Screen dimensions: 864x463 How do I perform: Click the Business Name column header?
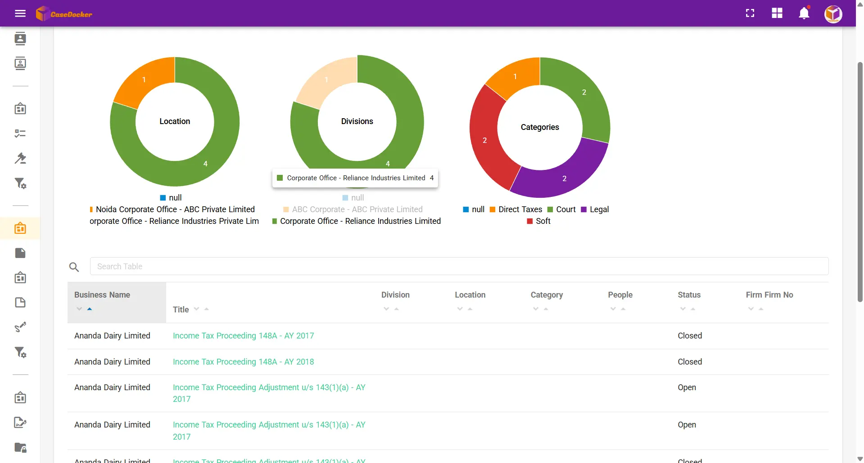click(102, 295)
